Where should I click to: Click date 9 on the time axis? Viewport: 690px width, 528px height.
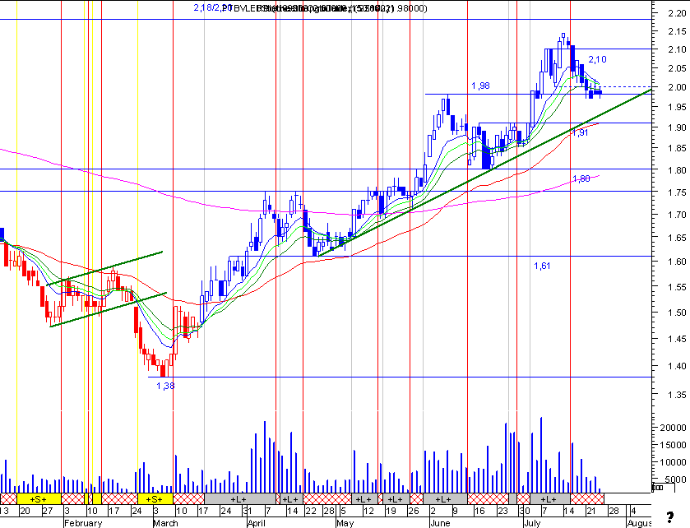click(456, 511)
